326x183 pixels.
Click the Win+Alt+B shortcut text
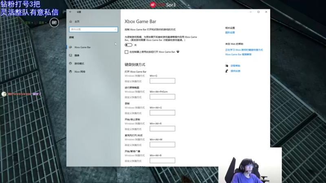tap(156, 155)
